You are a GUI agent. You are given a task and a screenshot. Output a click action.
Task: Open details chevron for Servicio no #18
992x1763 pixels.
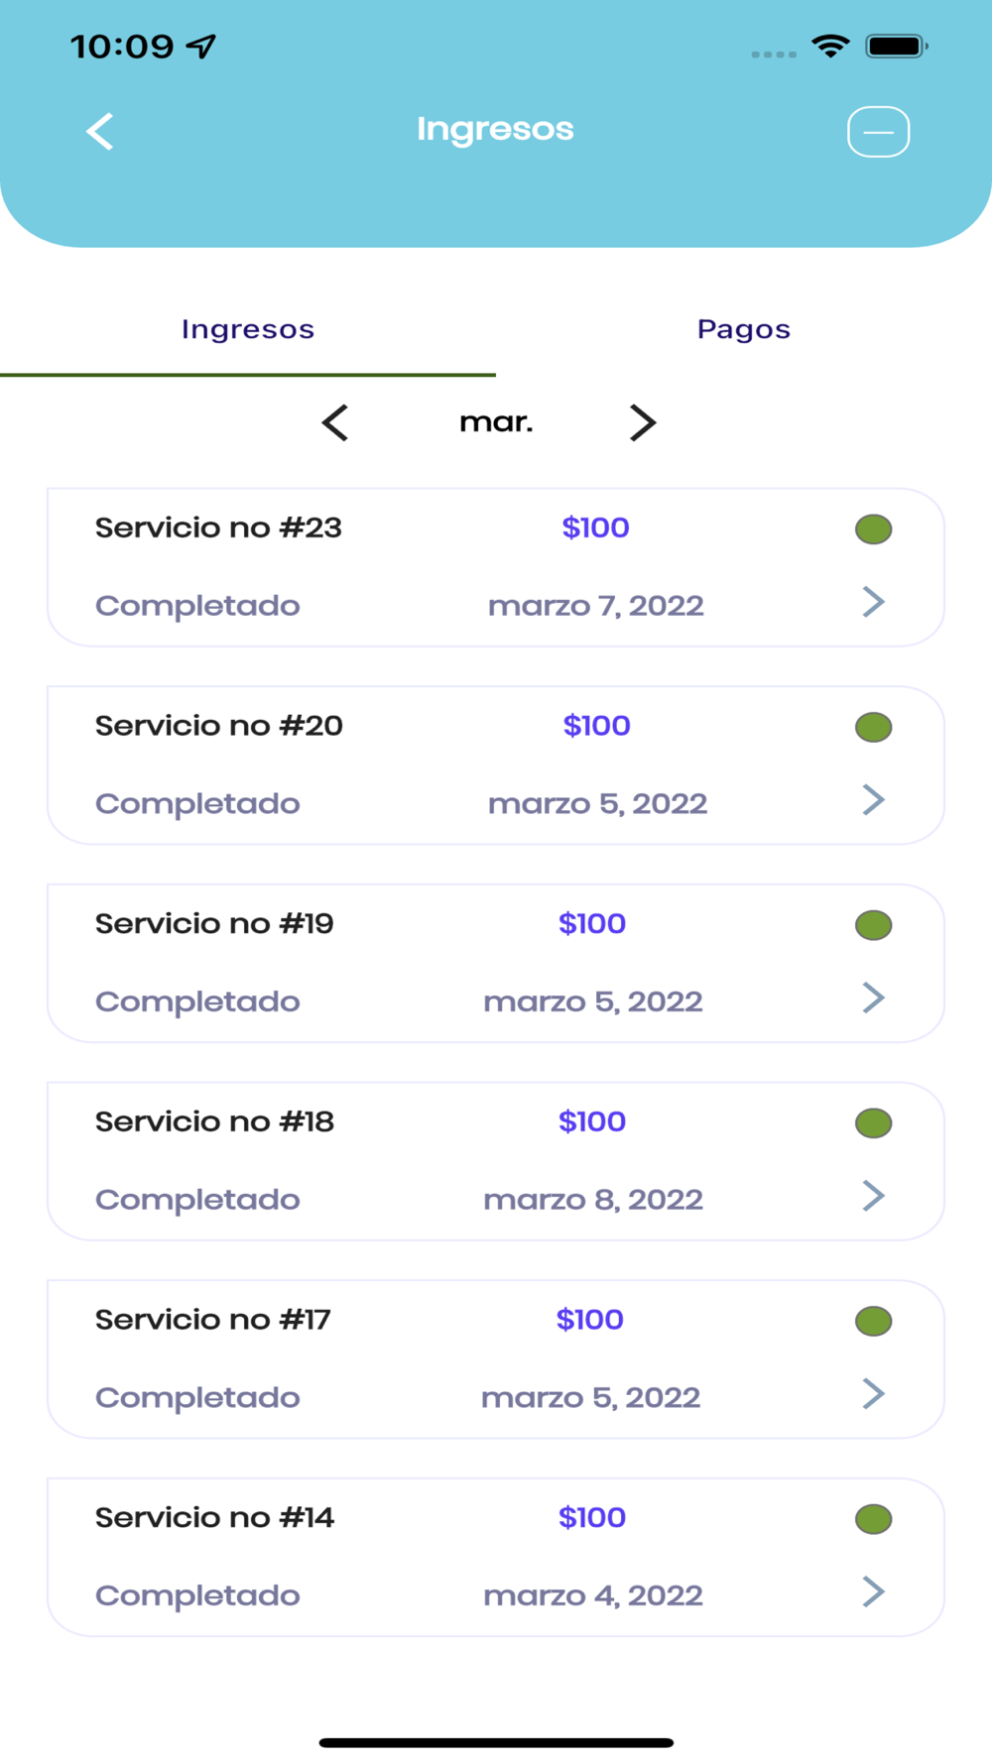pyautogui.click(x=874, y=1196)
